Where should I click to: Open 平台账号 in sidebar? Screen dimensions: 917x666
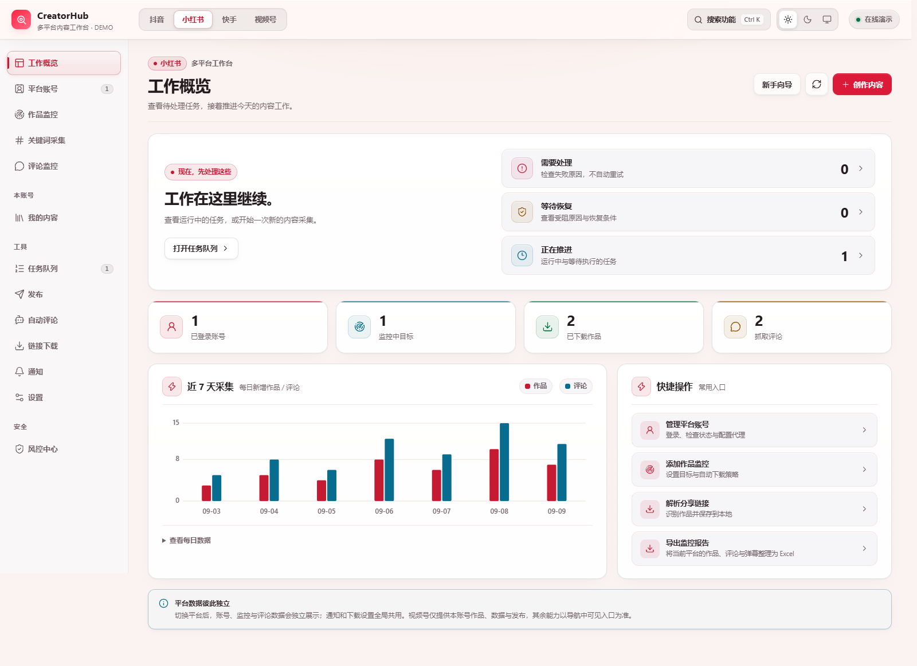point(64,89)
